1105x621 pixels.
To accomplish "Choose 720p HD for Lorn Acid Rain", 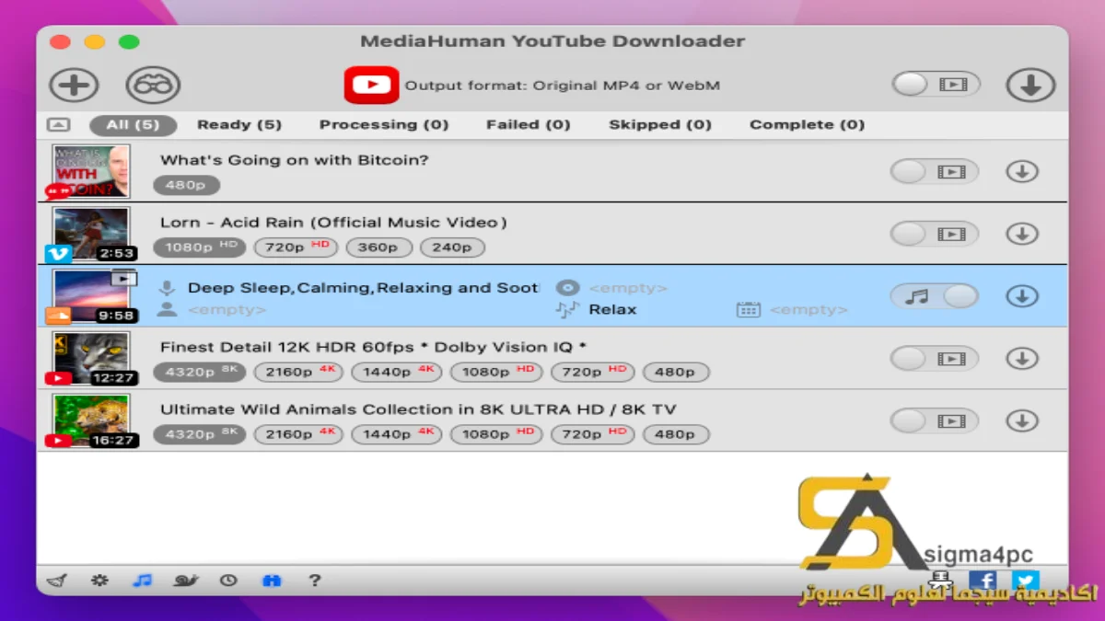I will (296, 247).
